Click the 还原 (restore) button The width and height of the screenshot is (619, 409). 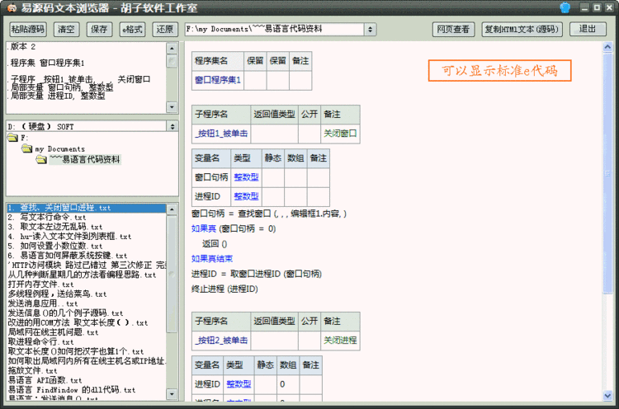(163, 29)
